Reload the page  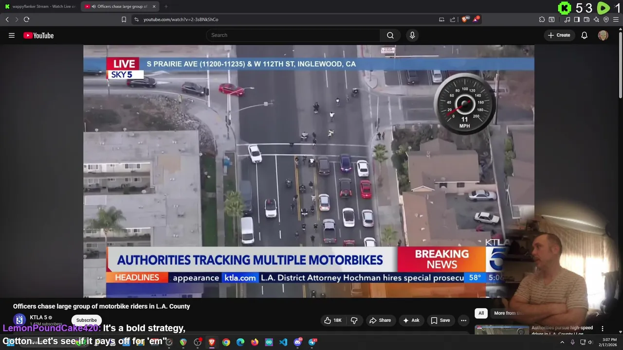[x=26, y=19]
